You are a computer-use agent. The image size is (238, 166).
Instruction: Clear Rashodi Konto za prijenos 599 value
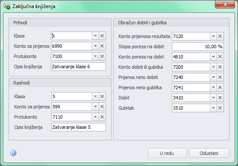[x=102, y=107]
